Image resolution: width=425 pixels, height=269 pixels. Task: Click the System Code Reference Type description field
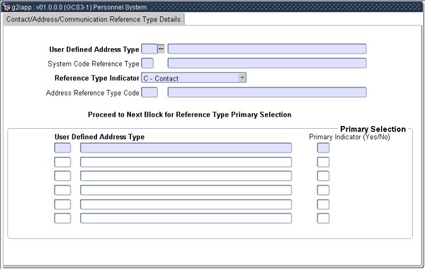tap(267, 64)
